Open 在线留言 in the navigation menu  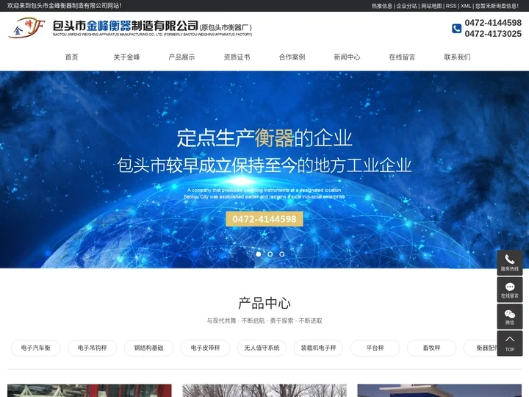402,57
